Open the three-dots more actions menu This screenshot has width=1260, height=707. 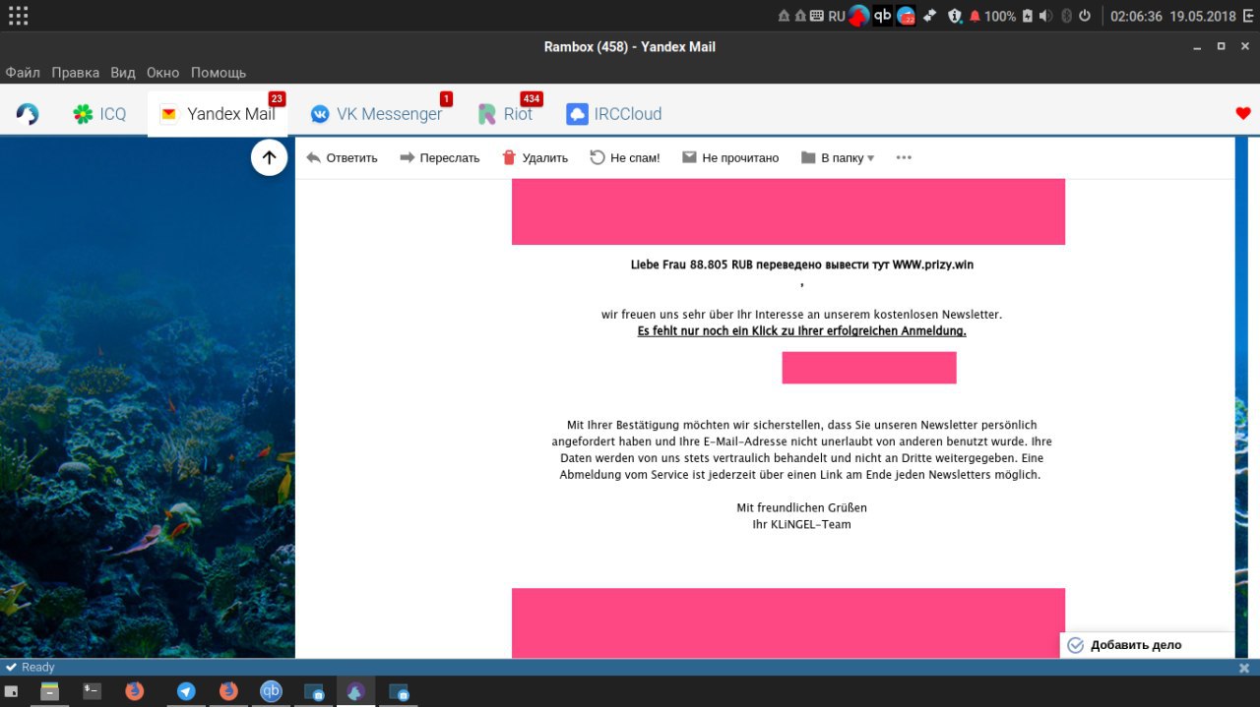tap(904, 157)
